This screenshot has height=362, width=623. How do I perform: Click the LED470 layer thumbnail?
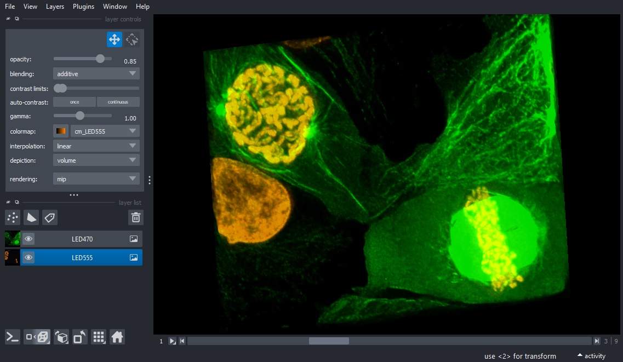[12, 239]
